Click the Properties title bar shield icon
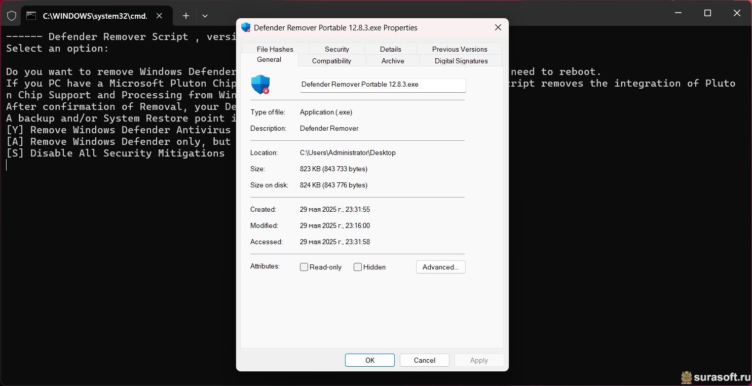The height and width of the screenshot is (386, 752). [x=246, y=27]
